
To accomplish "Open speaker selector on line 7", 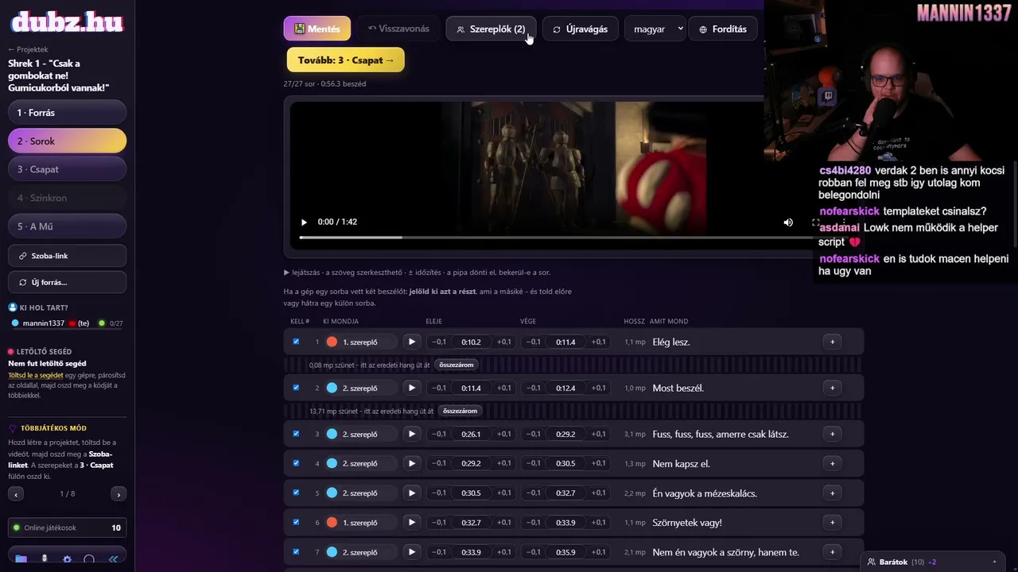I will click(360, 551).
